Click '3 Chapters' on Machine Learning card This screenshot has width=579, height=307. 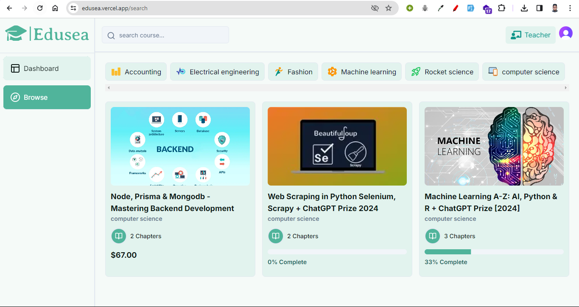pyautogui.click(x=460, y=236)
